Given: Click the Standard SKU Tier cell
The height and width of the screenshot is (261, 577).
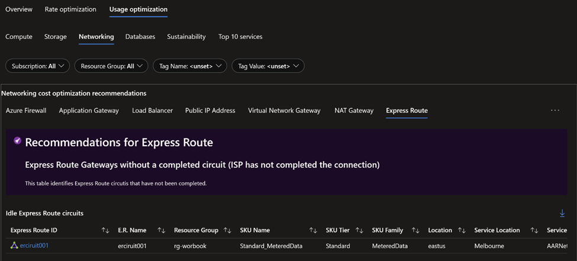Looking at the screenshot, I should 338,246.
